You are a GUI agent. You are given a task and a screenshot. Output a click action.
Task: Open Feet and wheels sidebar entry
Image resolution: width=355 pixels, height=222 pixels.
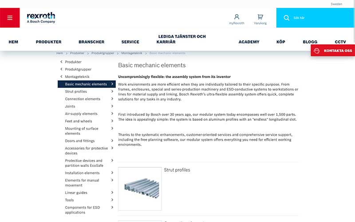click(79, 121)
